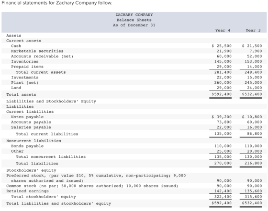Click the 'Financial statements for Zachary Company follow.' sentence
The height and width of the screenshot is (211, 268).
pos(57,3)
